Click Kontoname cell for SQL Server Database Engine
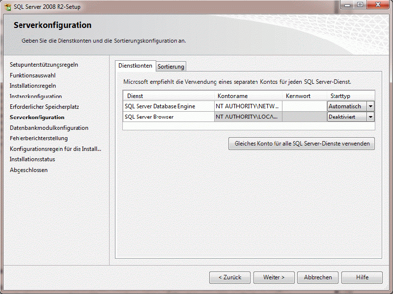The height and width of the screenshot is (294, 393). (248, 106)
